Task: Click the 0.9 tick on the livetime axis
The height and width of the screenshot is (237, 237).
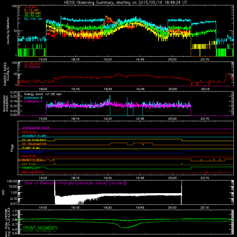Action: (x=15, y=215)
